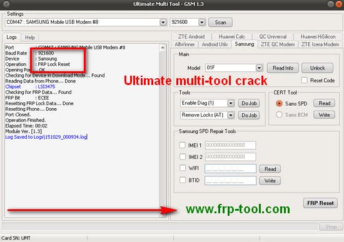Click Write in Samsung SPD Repair Tools
This screenshot has width=344, height=242.
tap(270, 181)
